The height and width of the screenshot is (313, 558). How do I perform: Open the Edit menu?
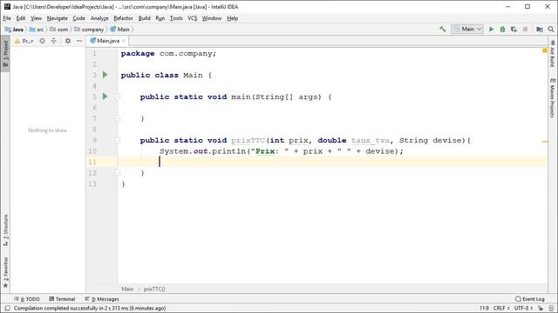click(x=21, y=18)
